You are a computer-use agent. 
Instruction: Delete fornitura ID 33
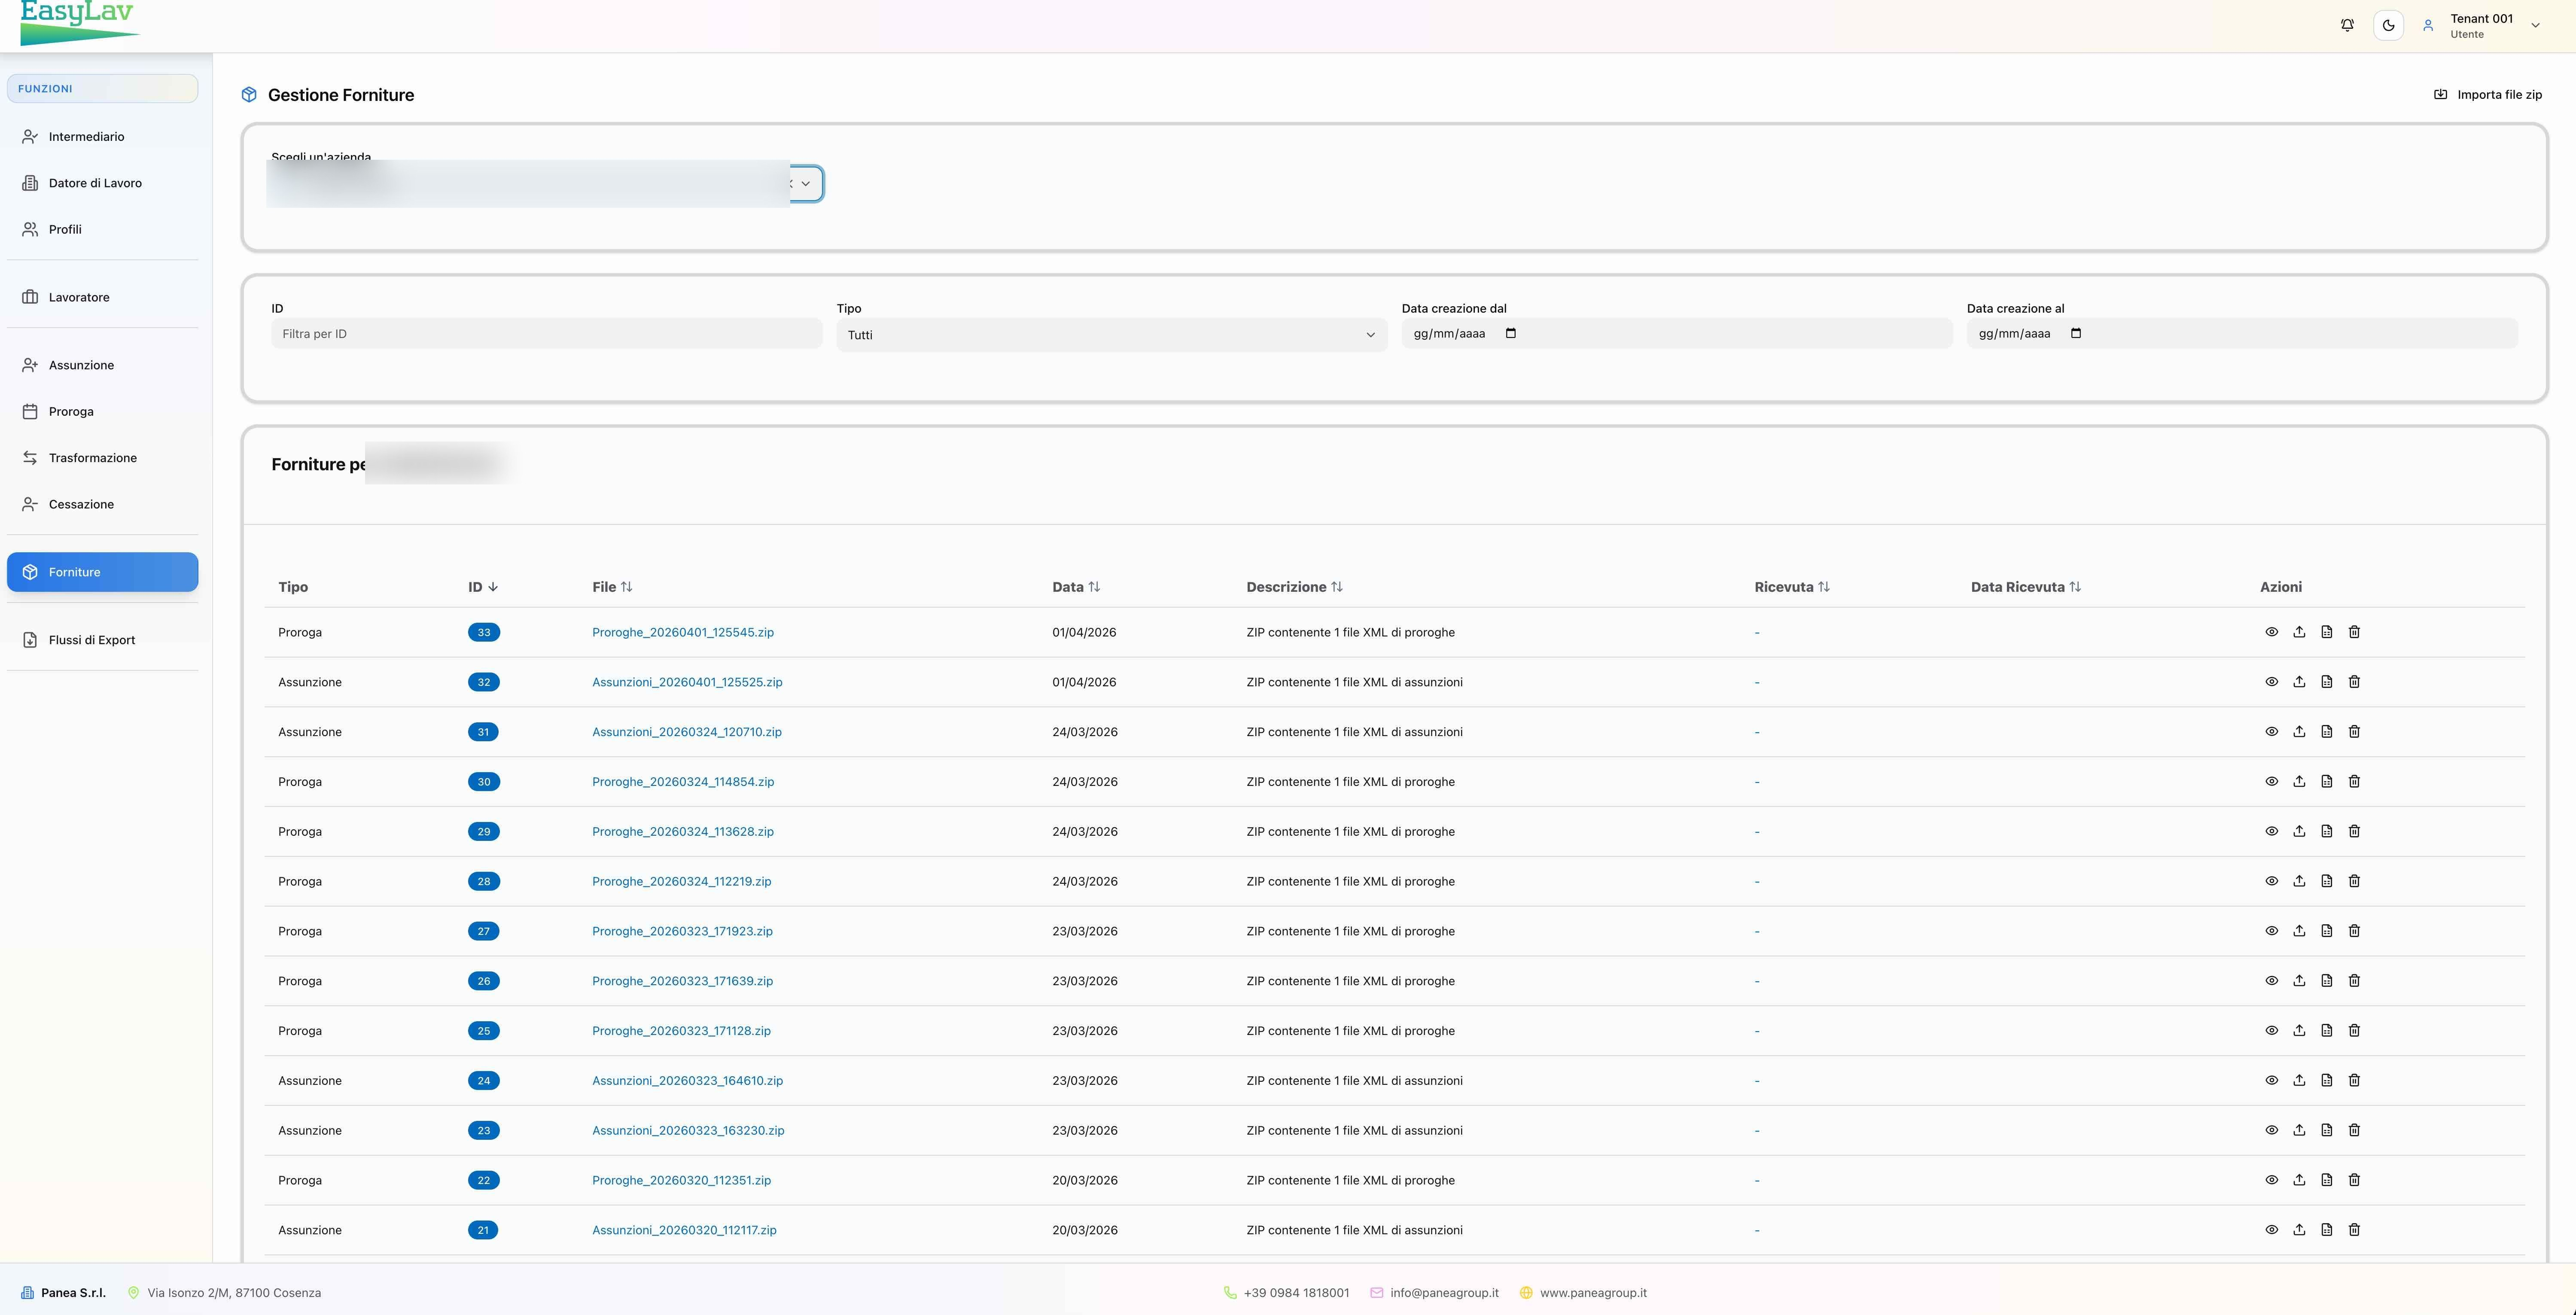click(x=2354, y=632)
